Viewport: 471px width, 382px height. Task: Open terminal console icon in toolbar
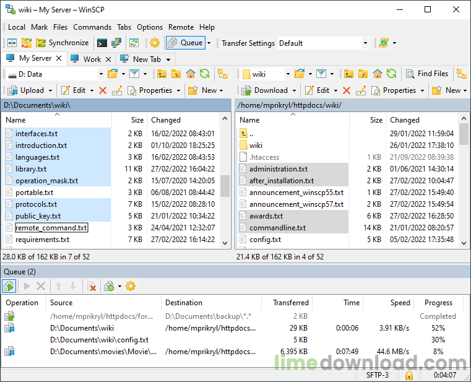(102, 43)
